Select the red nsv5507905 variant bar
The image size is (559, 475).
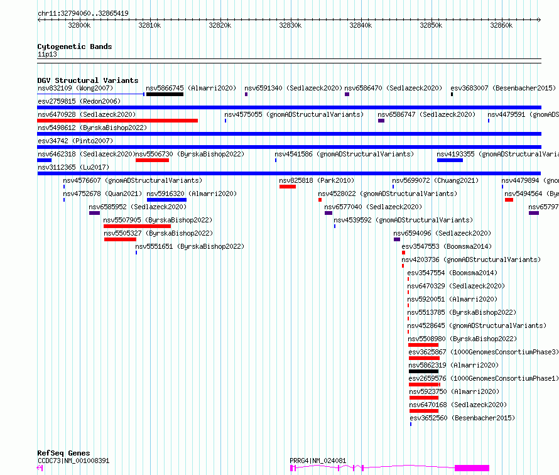click(x=138, y=226)
